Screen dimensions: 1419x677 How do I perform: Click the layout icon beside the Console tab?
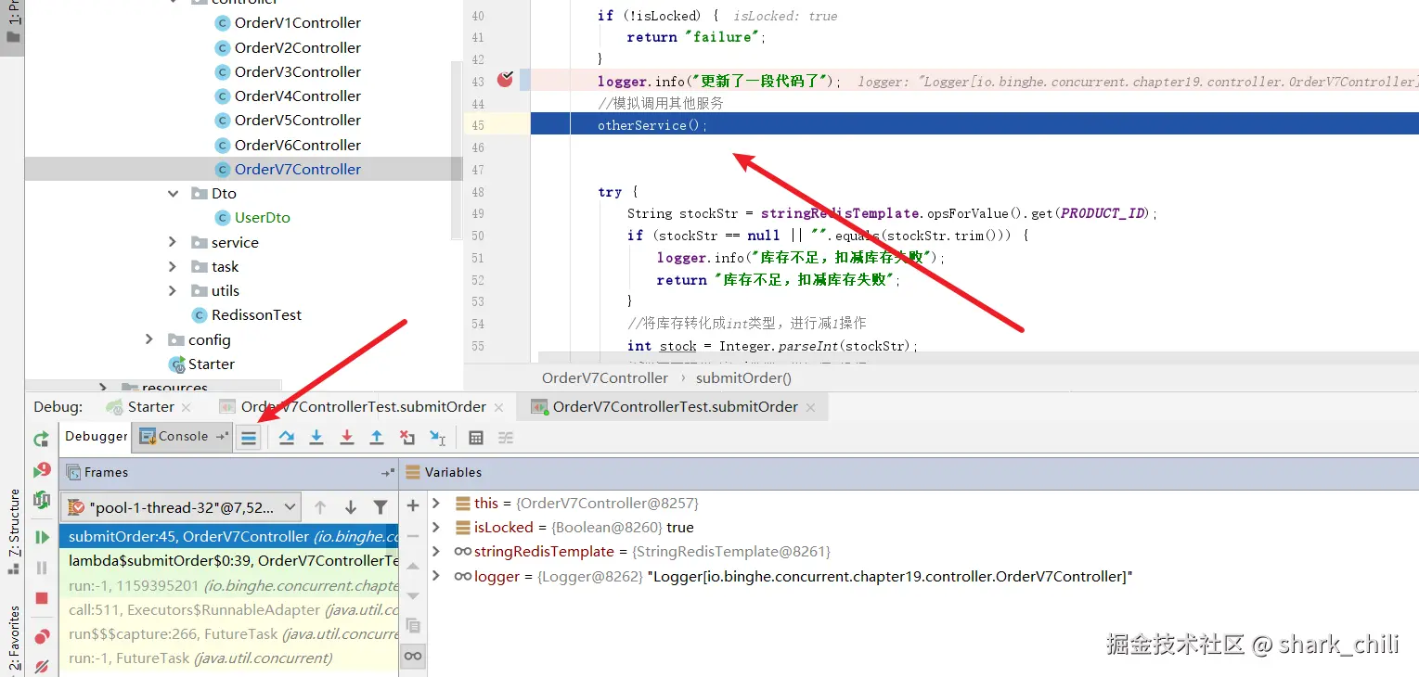point(222,437)
